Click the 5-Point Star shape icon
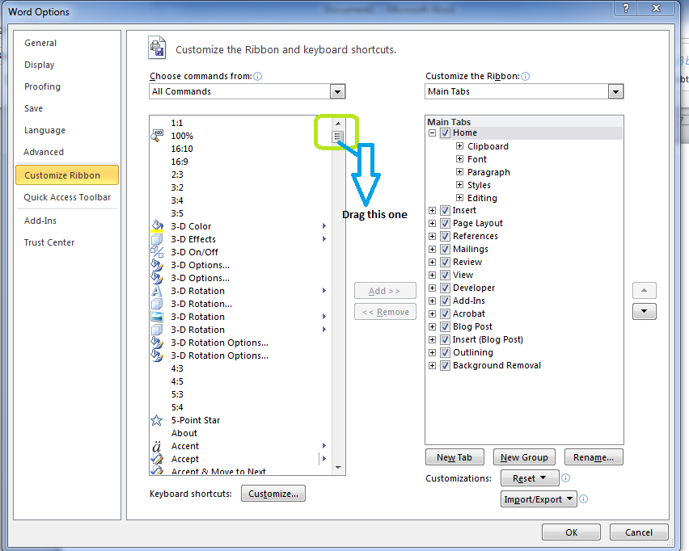 pos(156,420)
